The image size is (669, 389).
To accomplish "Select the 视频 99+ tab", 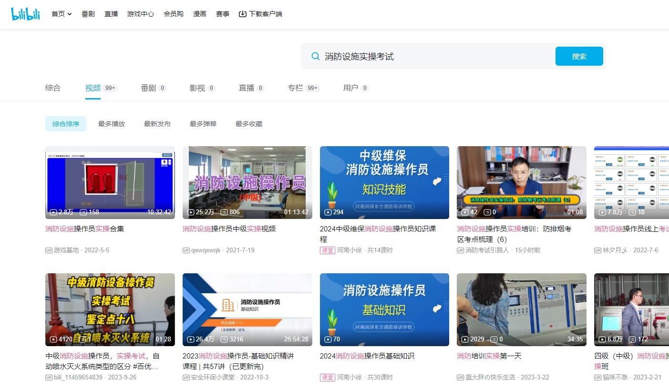I will click(101, 88).
